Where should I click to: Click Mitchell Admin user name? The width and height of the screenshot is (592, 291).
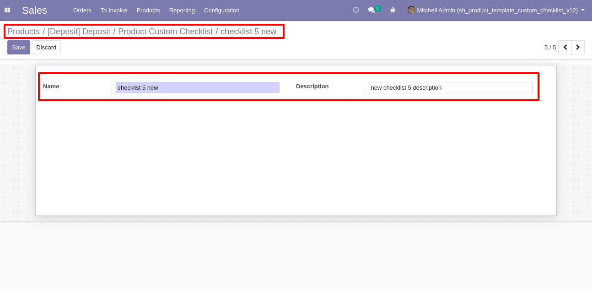click(x=497, y=10)
